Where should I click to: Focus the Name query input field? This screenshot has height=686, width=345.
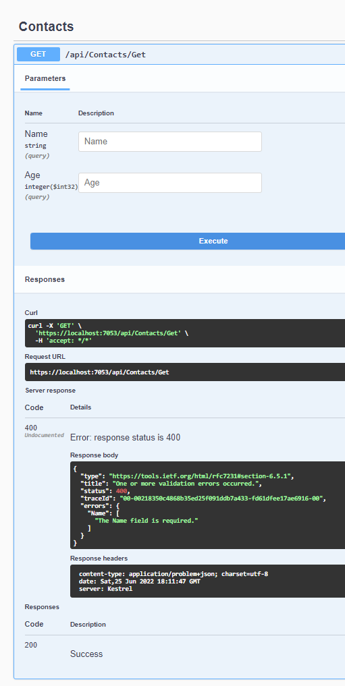tap(170, 142)
